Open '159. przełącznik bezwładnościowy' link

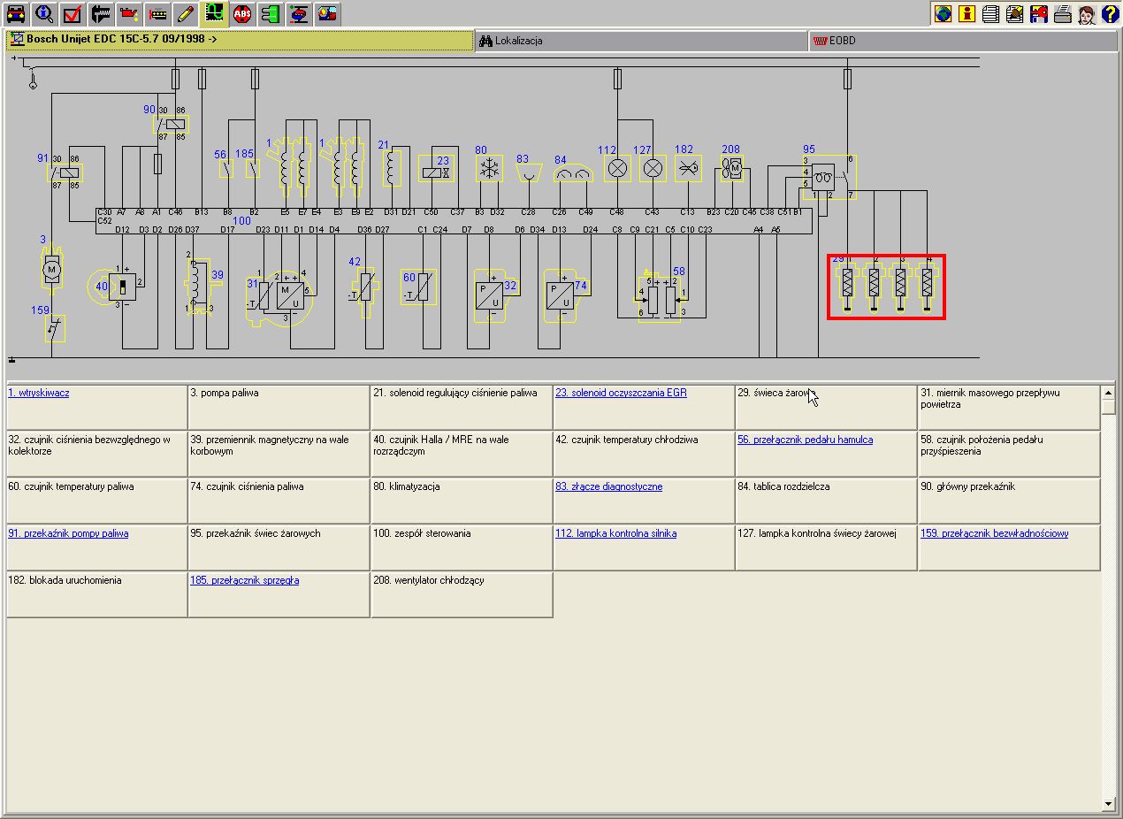click(994, 533)
